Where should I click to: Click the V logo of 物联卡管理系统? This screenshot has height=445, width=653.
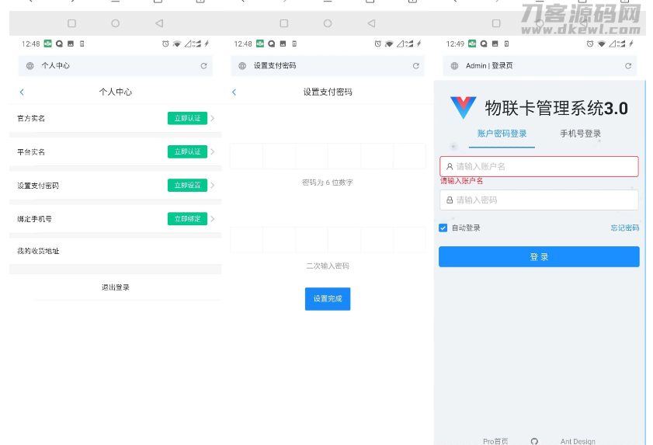tap(463, 107)
